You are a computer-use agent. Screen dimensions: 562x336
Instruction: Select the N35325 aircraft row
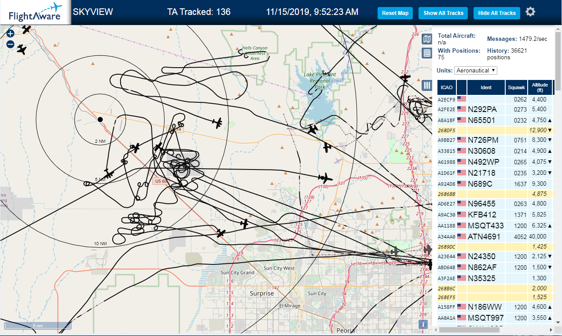[x=495, y=278]
